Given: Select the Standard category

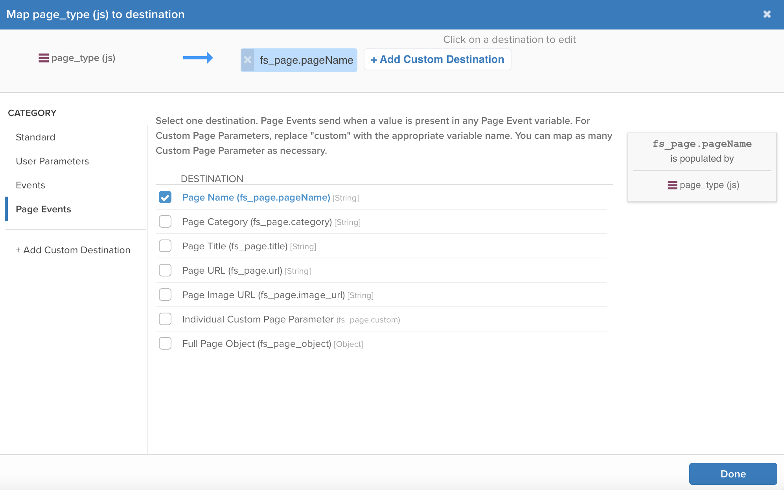Looking at the screenshot, I should coord(35,137).
